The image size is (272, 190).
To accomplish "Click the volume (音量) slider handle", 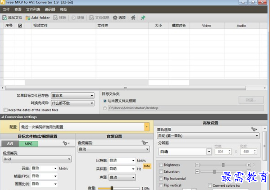I will (112, 188).
